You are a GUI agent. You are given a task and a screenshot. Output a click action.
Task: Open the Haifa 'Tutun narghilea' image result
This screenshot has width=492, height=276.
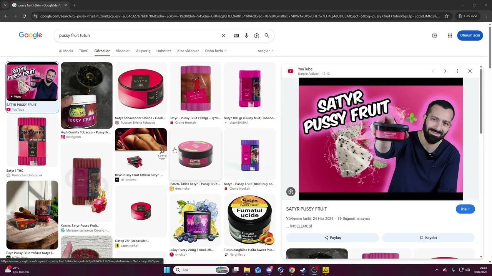pos(250,220)
